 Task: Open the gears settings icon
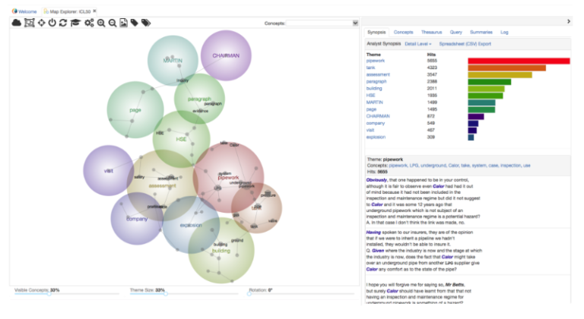point(89,24)
